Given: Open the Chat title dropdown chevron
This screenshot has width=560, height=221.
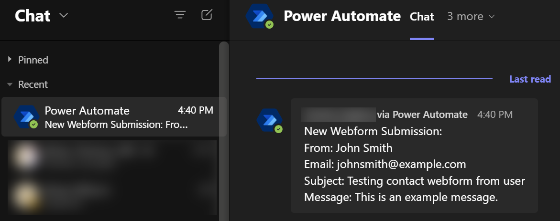Looking at the screenshot, I should point(64,16).
